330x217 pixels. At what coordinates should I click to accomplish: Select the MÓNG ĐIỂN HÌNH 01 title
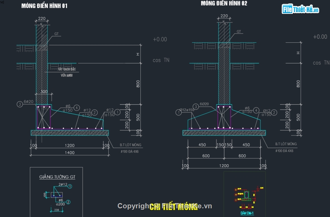click(x=44, y=6)
